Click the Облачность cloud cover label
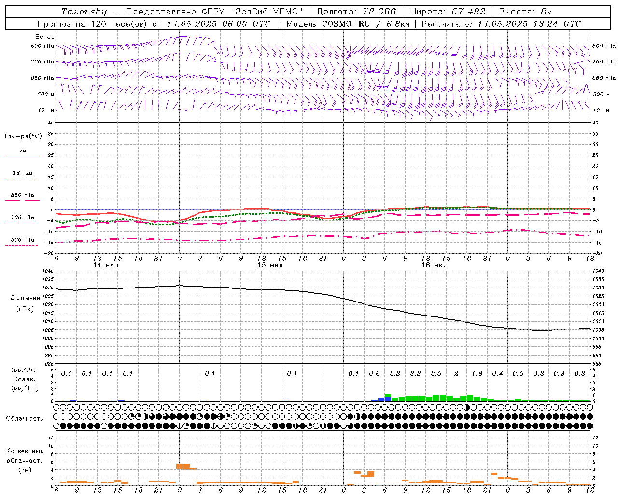 coord(25,419)
